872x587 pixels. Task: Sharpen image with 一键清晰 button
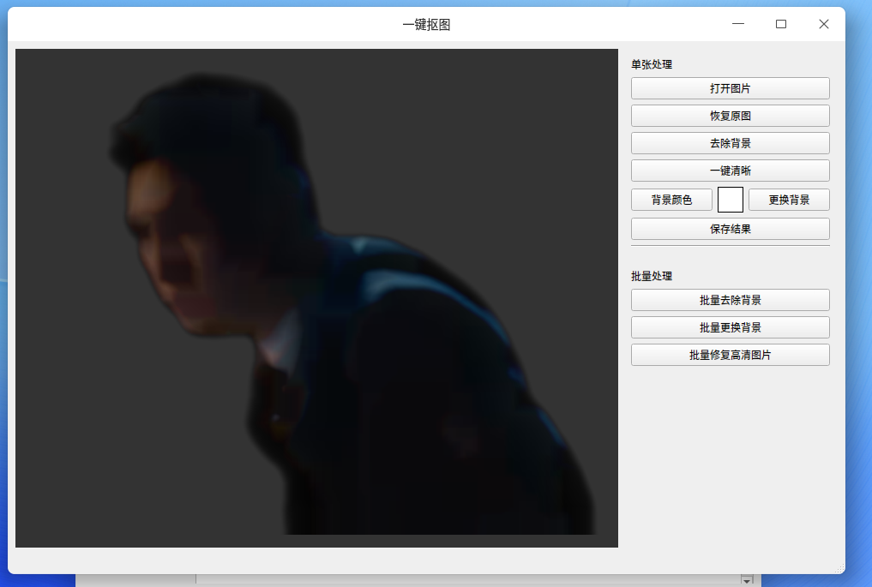tap(731, 171)
